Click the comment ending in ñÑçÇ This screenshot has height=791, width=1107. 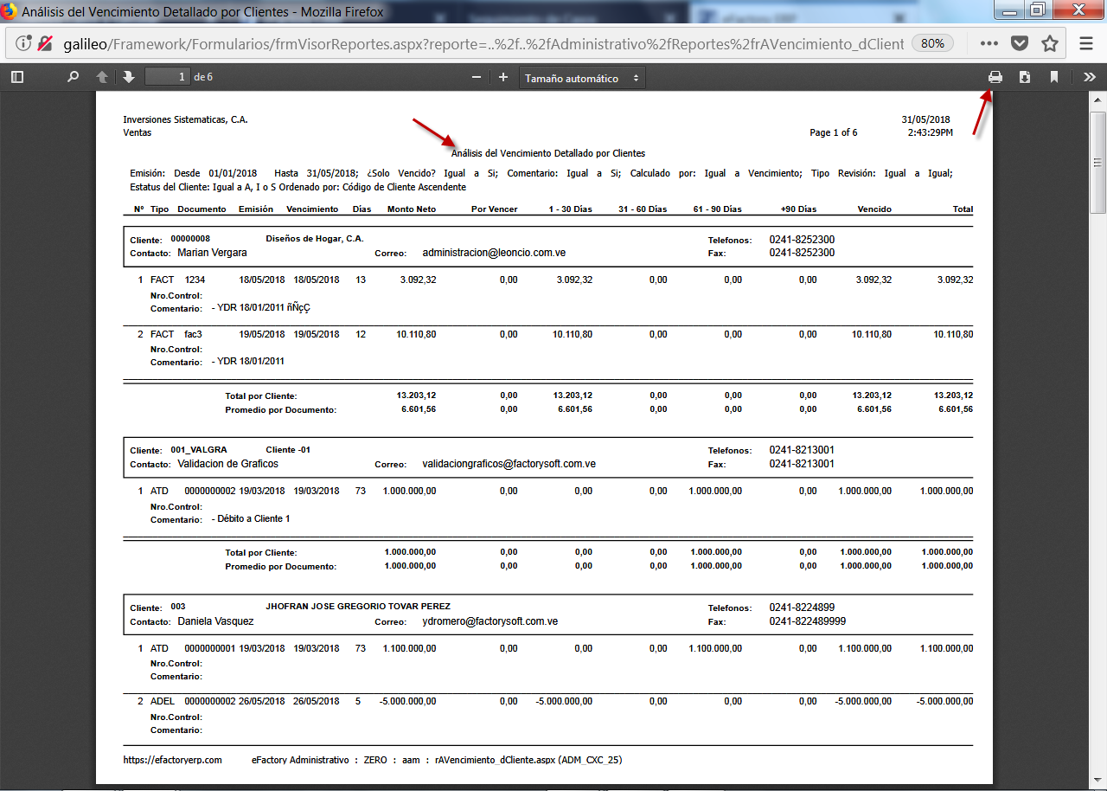tap(261, 307)
